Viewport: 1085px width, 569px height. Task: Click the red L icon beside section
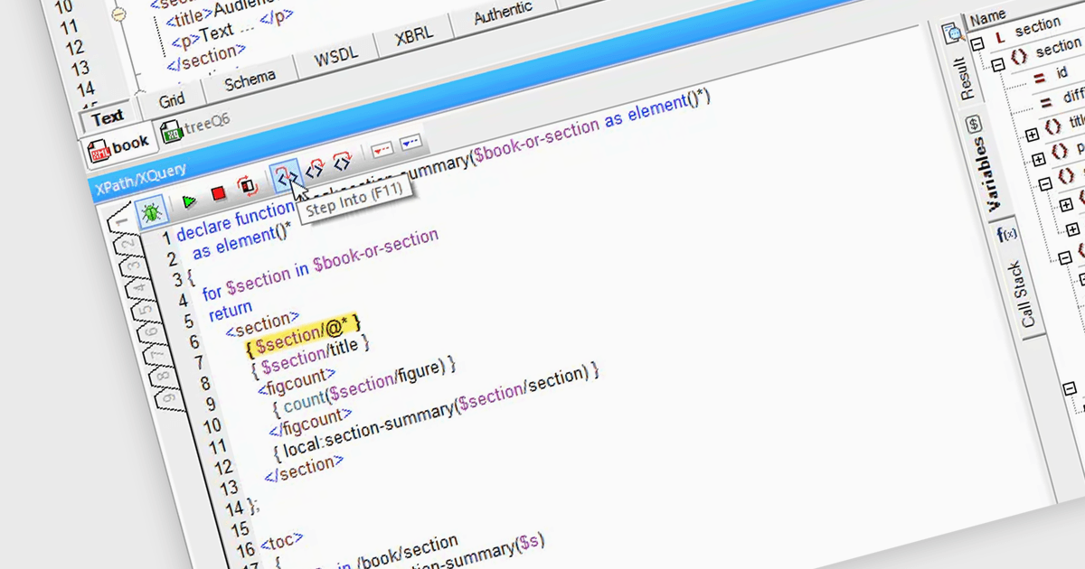pos(999,38)
